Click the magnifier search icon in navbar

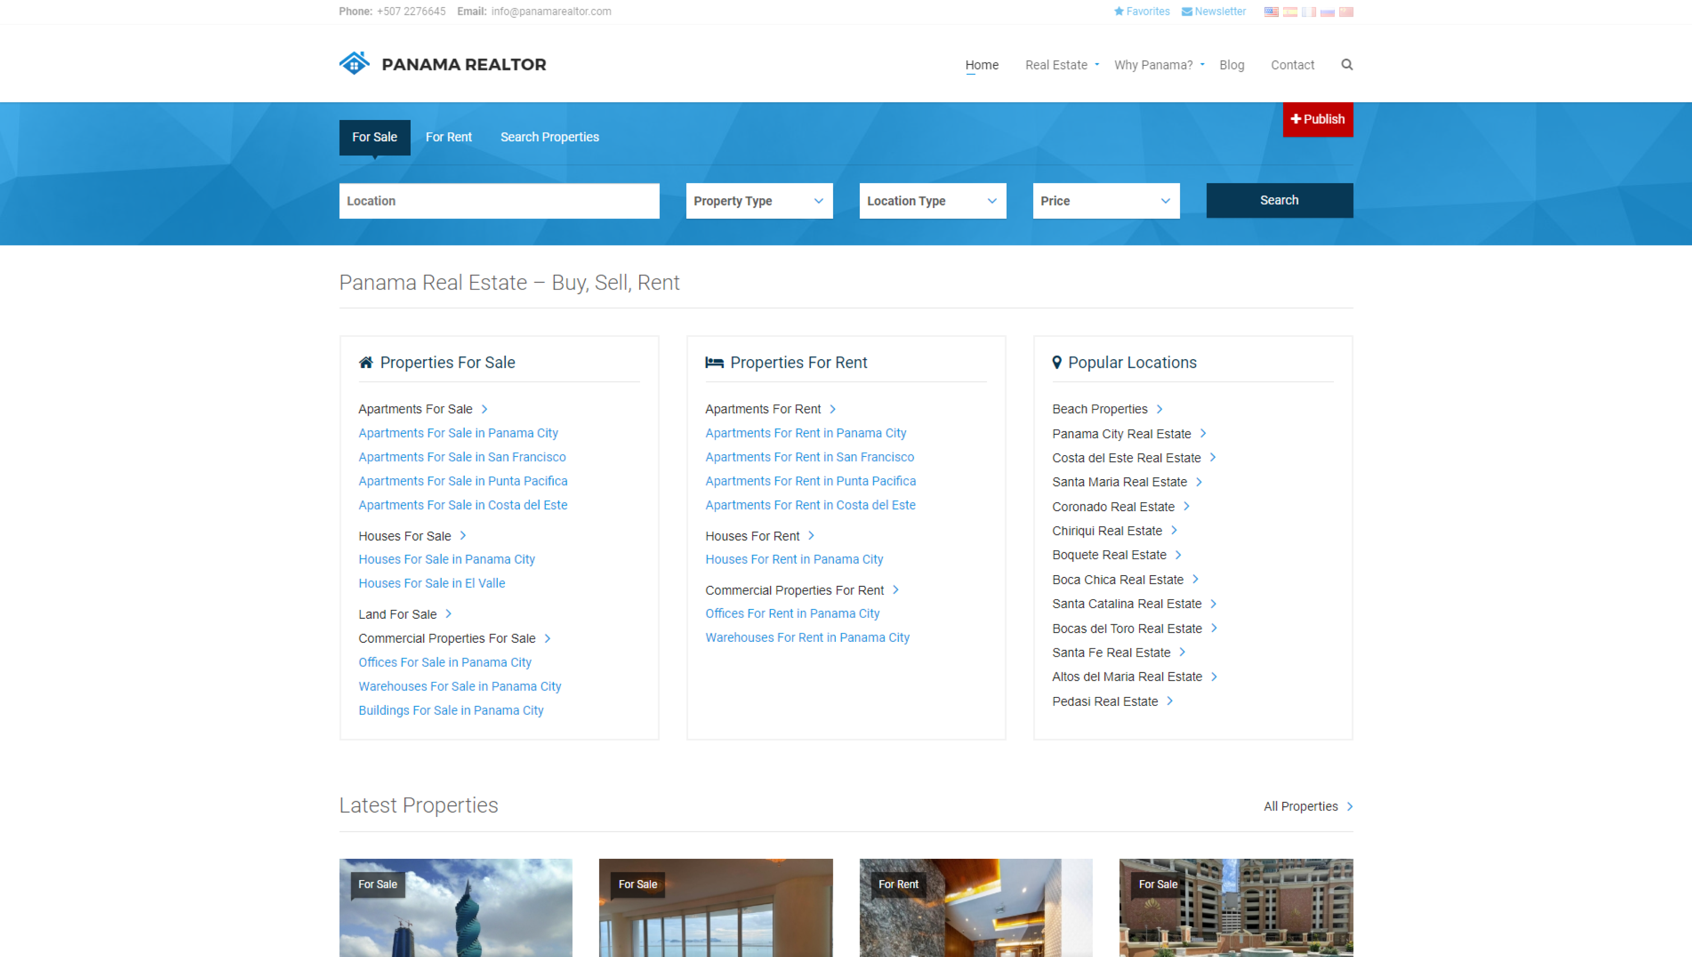point(1347,64)
